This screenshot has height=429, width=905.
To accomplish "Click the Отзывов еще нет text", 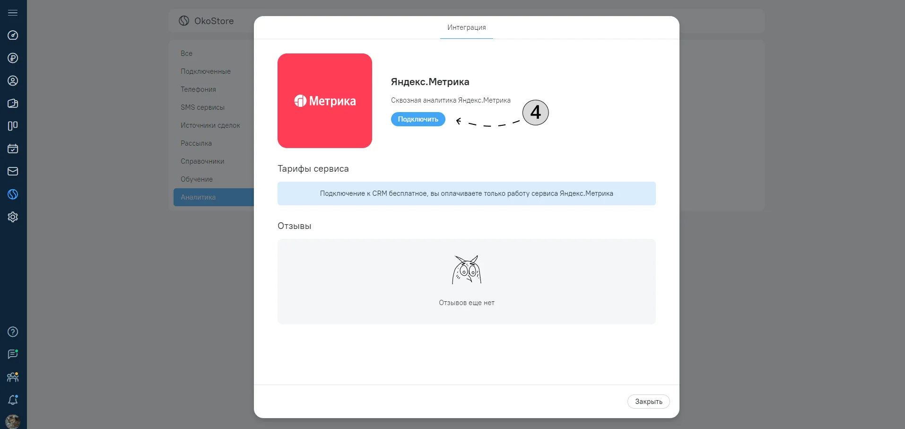I will coord(467,303).
